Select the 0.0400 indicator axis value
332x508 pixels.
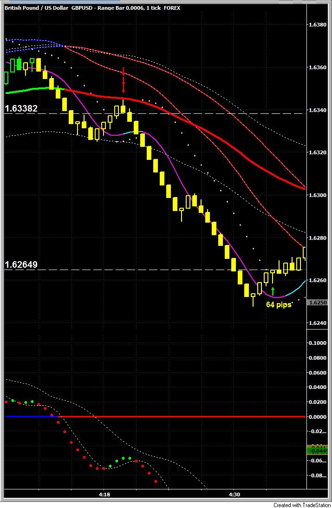pyautogui.click(x=318, y=387)
